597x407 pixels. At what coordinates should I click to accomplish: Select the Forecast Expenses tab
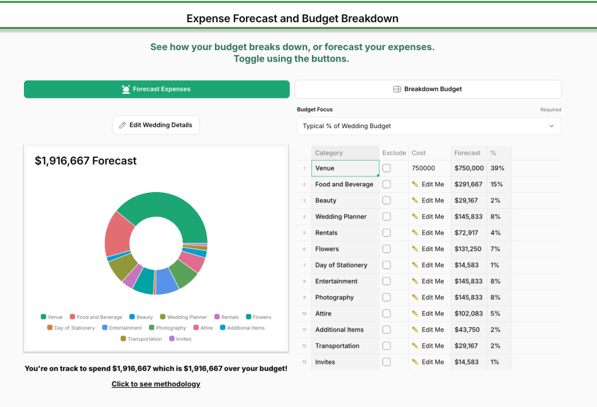point(156,89)
